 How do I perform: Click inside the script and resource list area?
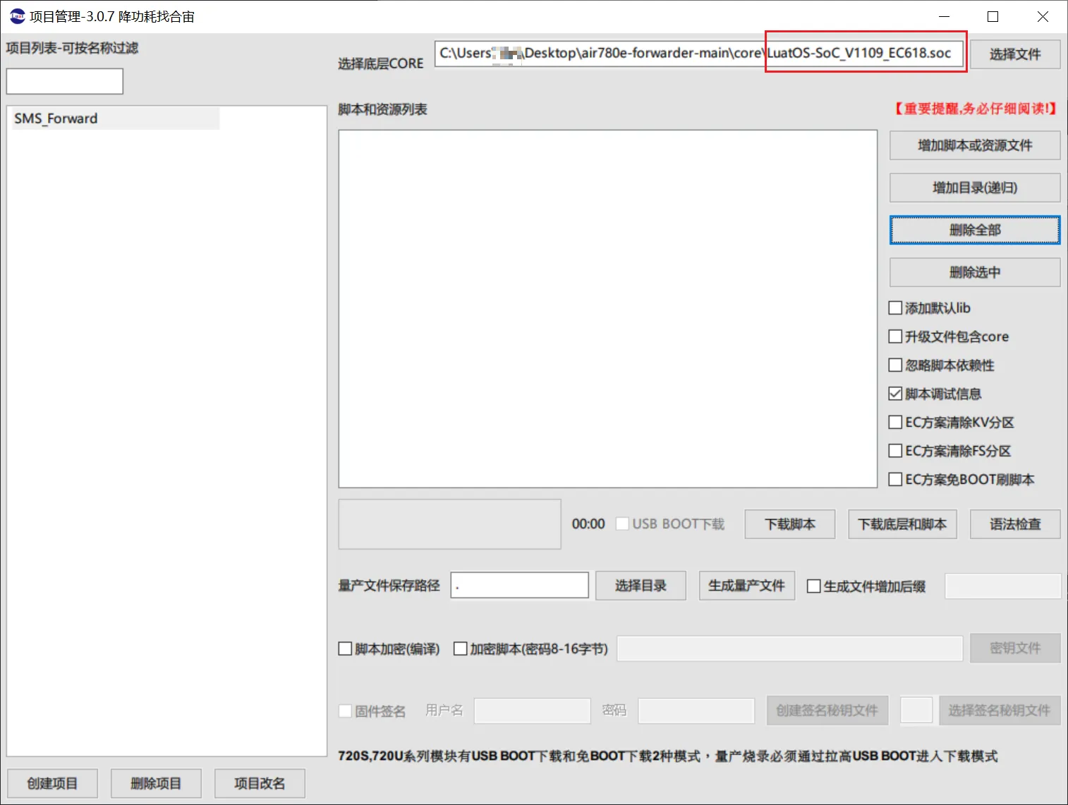coord(608,308)
